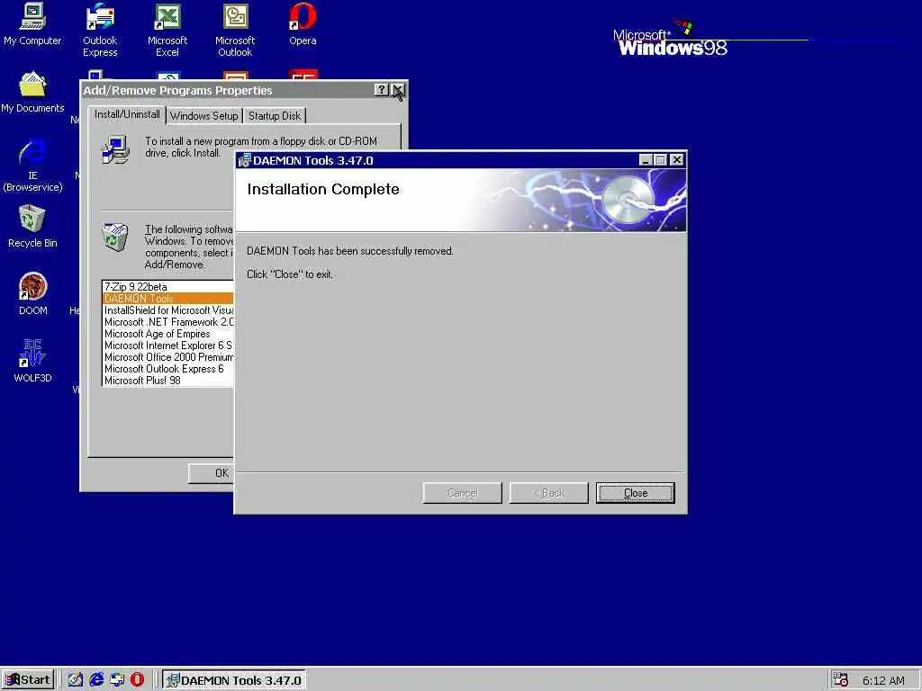Select Microsoft Internet Explorer 6 entry
This screenshot has width=922, height=691.
coord(168,345)
